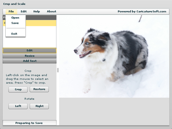This screenshot has width=172, height=129.
Task: Open the File menu
Action: pos(11,12)
